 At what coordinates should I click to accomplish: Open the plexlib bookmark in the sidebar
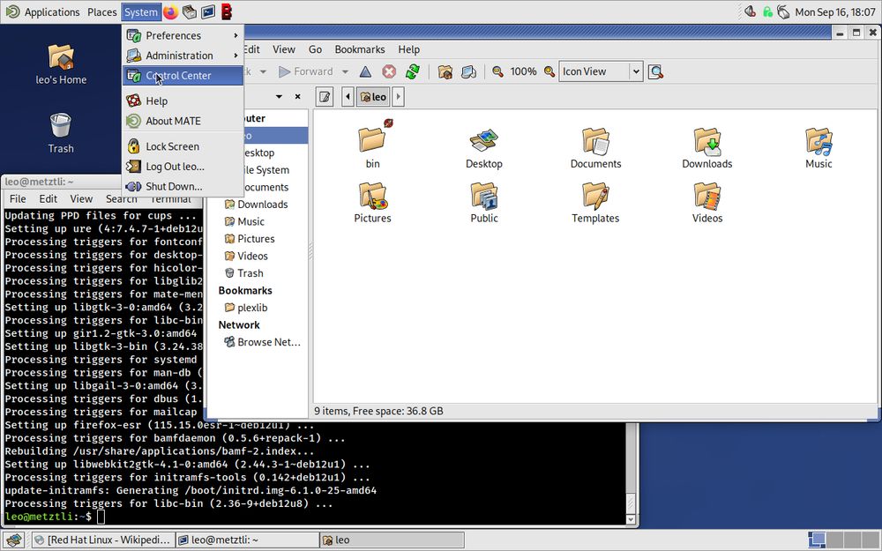coord(254,307)
